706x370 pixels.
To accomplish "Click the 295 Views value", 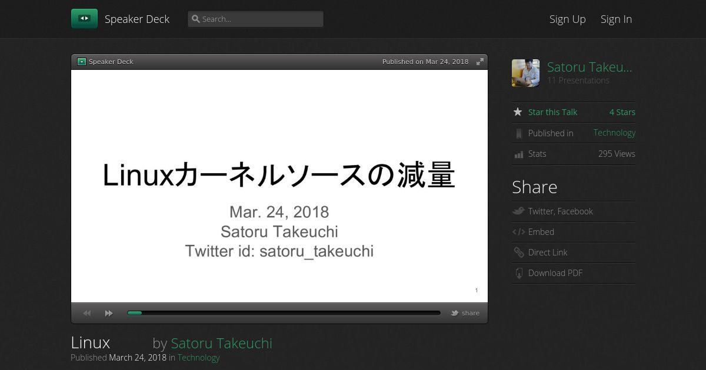I will pyautogui.click(x=617, y=154).
